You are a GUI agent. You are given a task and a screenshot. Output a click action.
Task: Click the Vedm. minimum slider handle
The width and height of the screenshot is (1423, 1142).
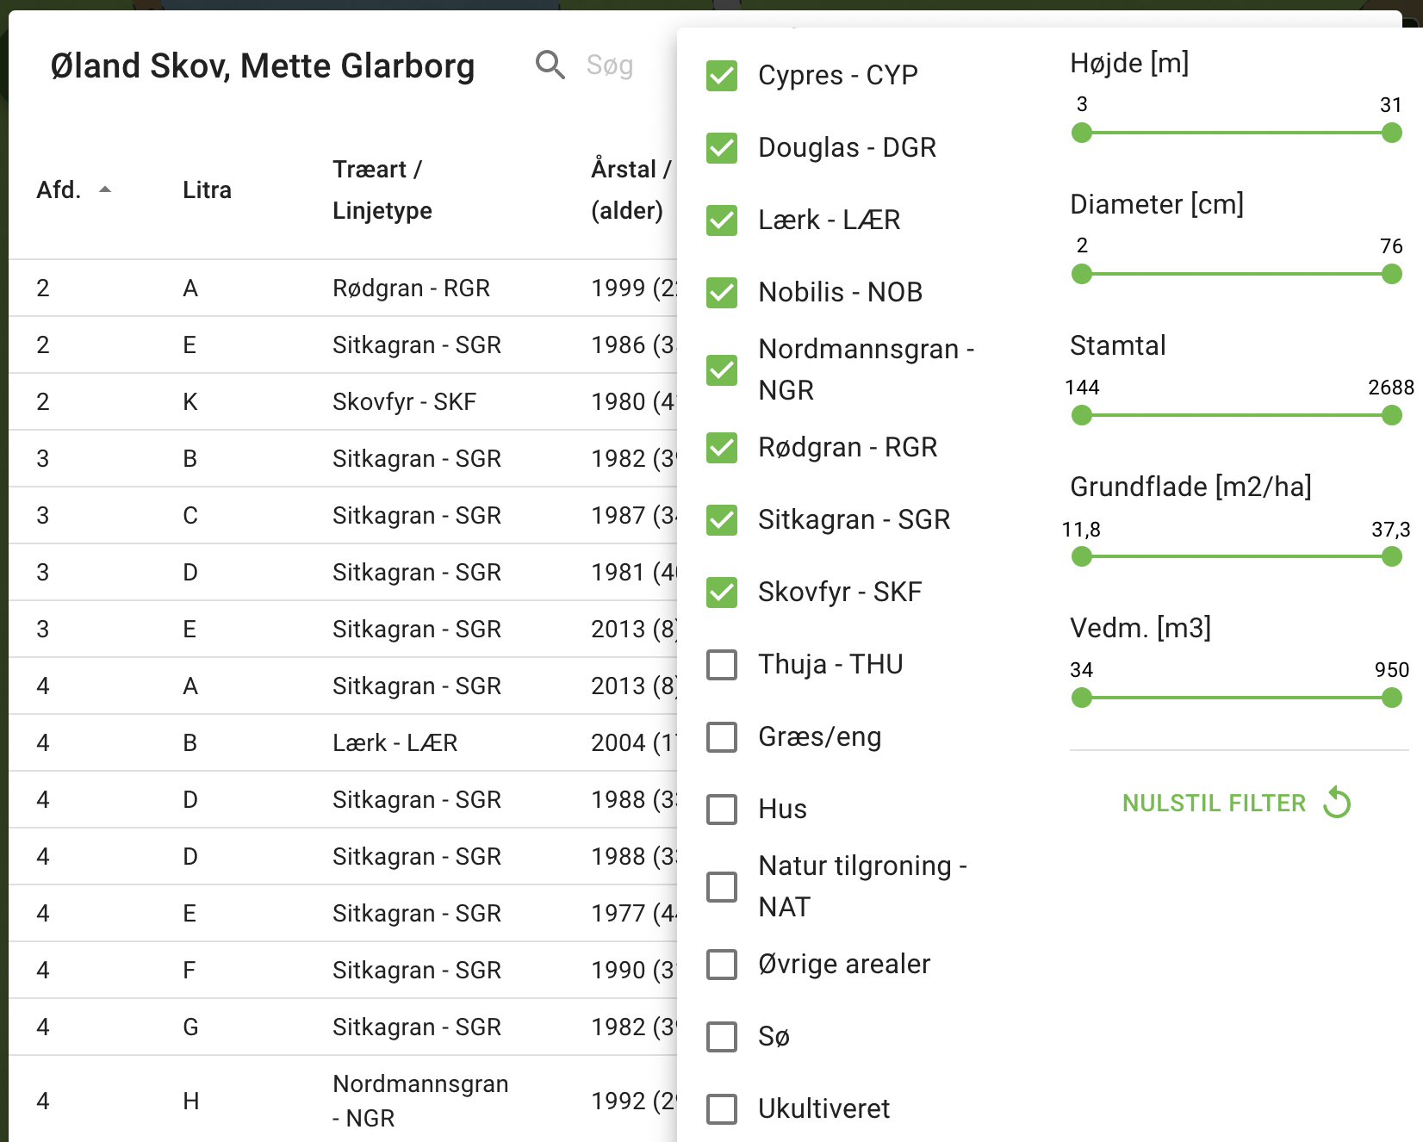point(1082,698)
